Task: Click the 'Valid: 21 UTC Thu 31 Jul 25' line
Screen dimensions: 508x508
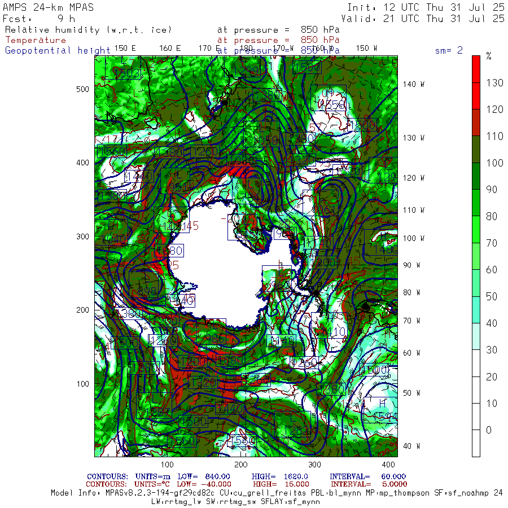Action: coord(422,19)
